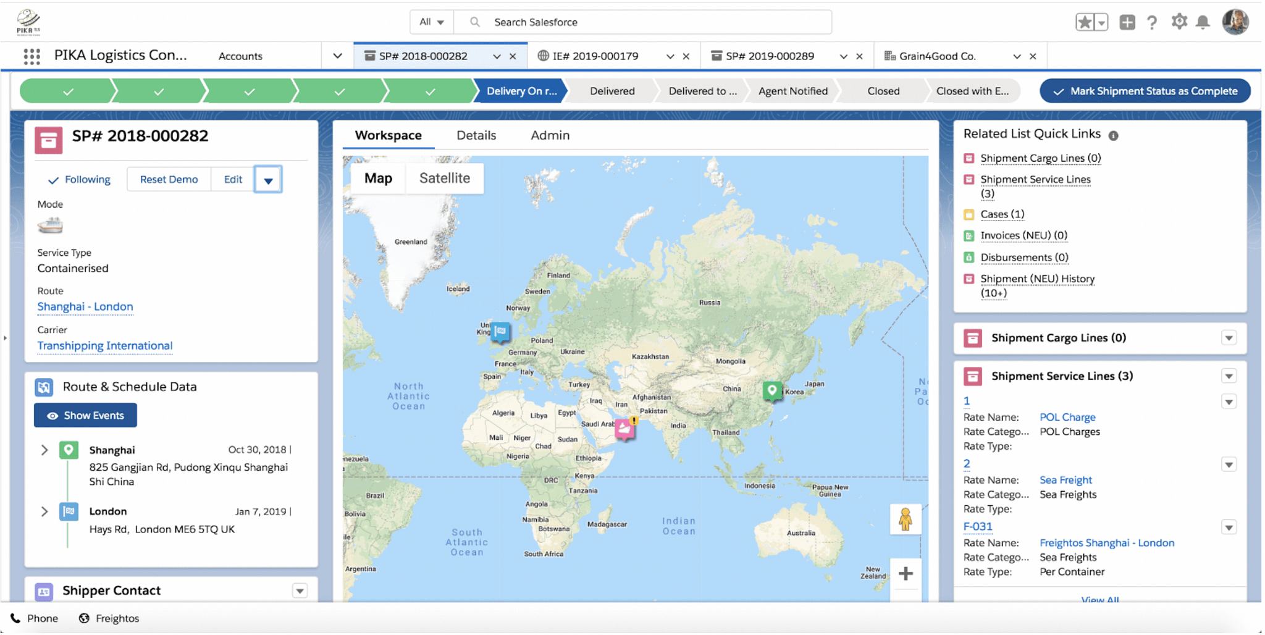Click the PIKA company logo
Screen dimensions: 1265x635
pyautogui.click(x=28, y=22)
